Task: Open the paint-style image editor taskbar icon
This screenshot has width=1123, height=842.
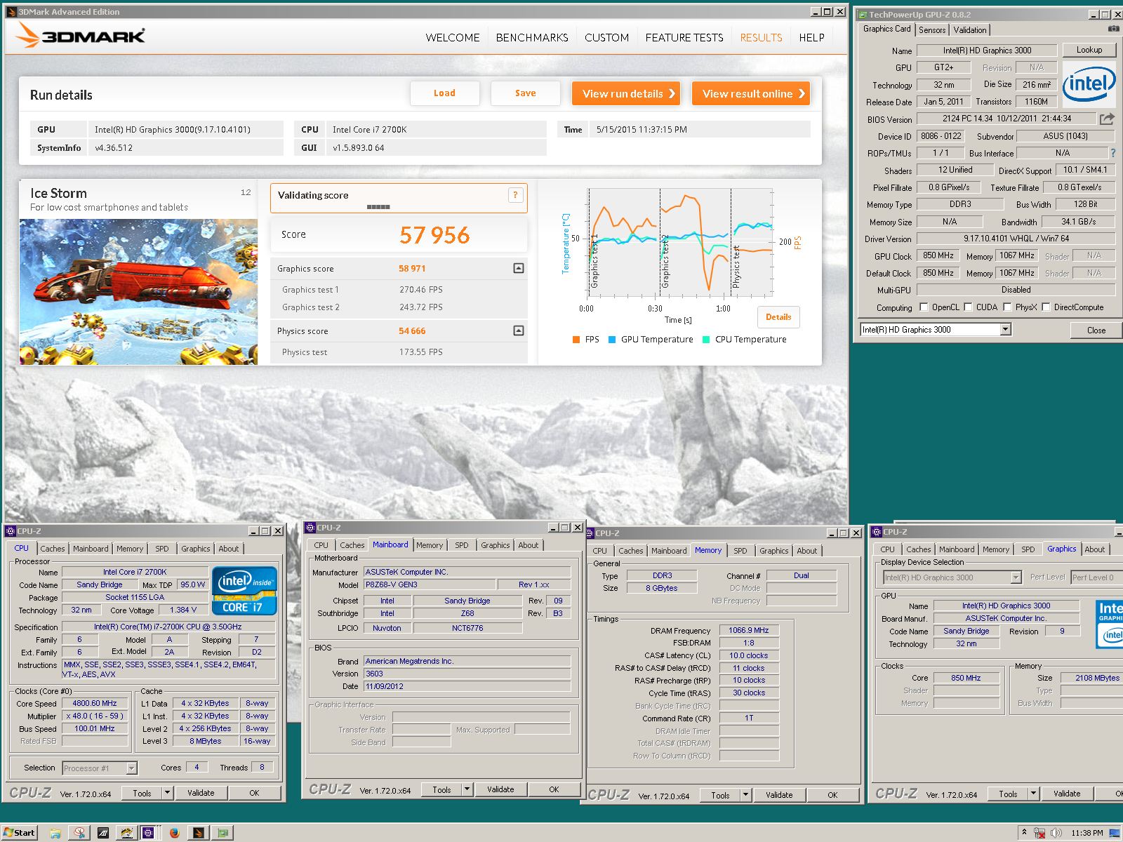Action: 127,833
